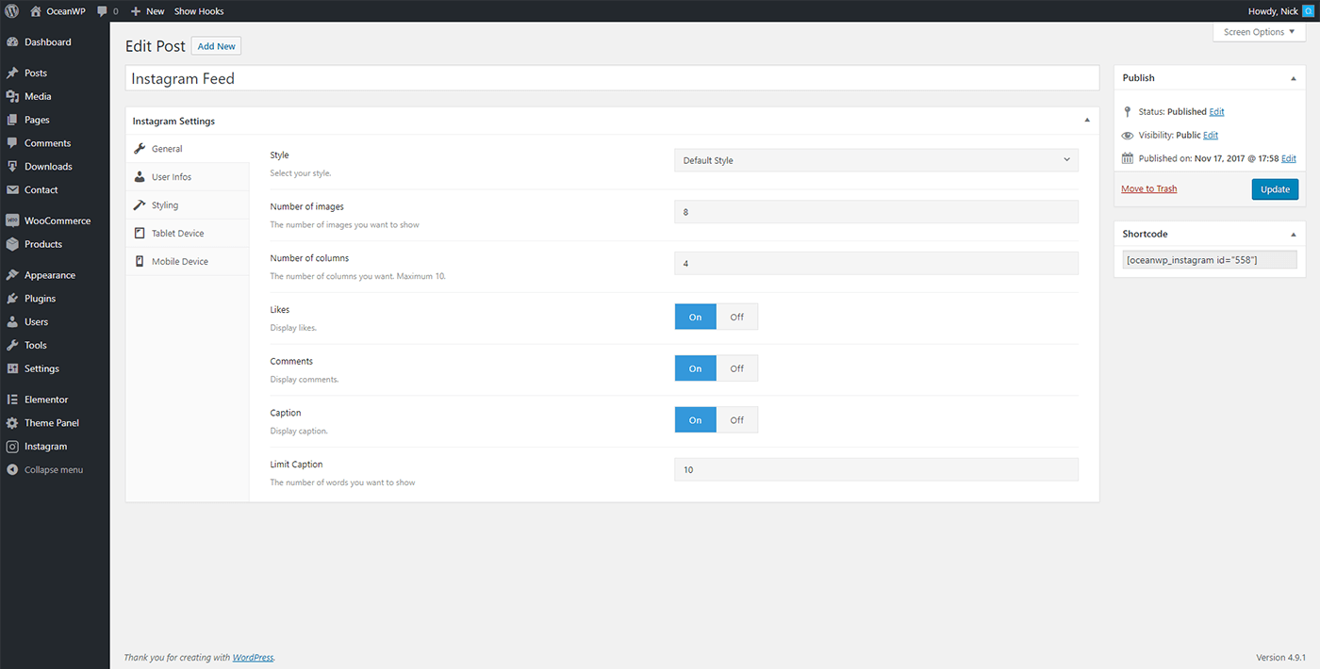Click the Add New button

click(x=217, y=46)
